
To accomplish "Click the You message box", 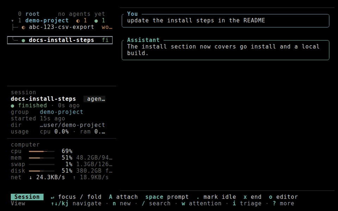I will (225, 21).
